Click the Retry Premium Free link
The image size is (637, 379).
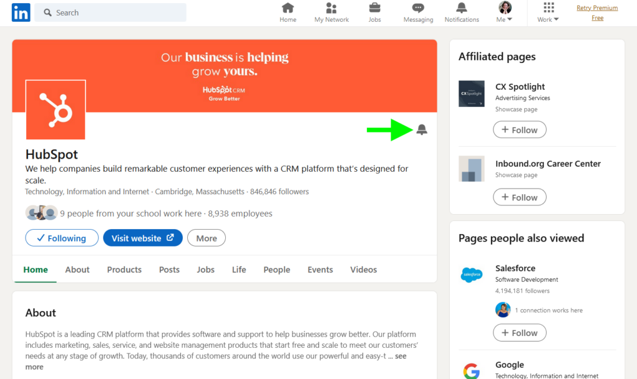click(597, 12)
